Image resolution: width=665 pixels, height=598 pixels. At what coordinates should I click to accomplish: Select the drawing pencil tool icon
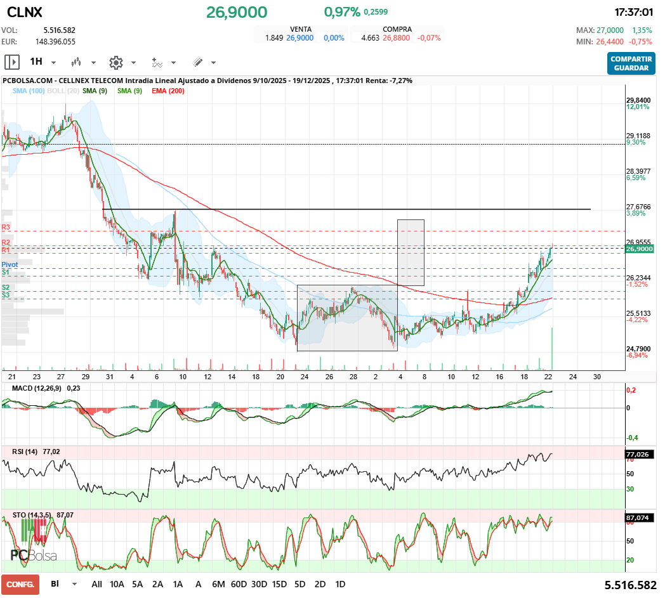(199, 62)
